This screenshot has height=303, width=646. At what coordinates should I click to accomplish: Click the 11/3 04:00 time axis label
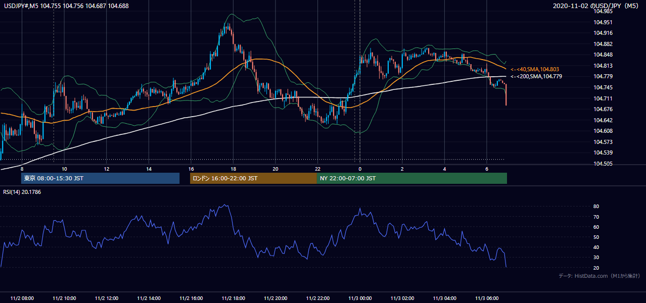pyautogui.click(x=444, y=298)
